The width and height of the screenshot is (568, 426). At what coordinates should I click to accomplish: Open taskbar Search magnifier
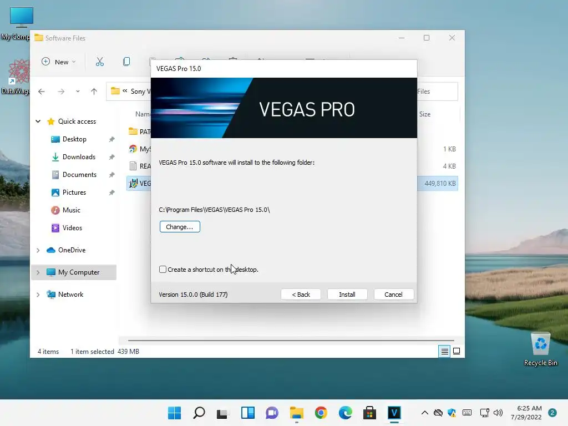199,413
